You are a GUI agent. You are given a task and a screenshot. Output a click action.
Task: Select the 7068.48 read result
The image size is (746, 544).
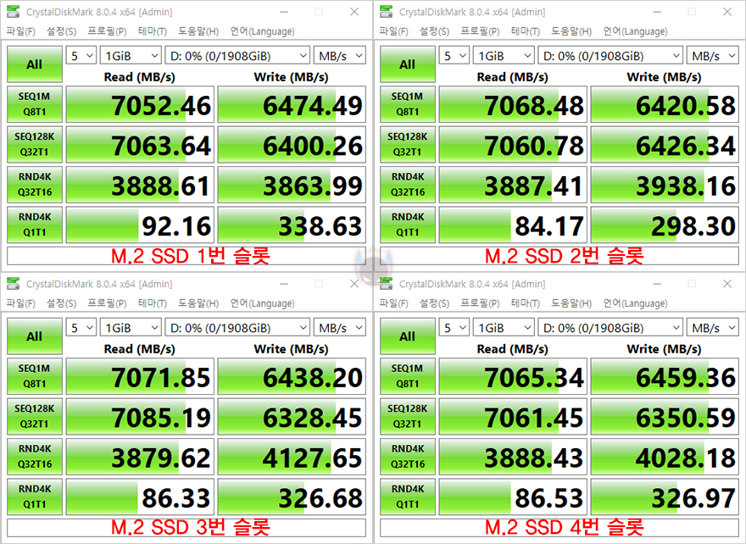tap(513, 104)
